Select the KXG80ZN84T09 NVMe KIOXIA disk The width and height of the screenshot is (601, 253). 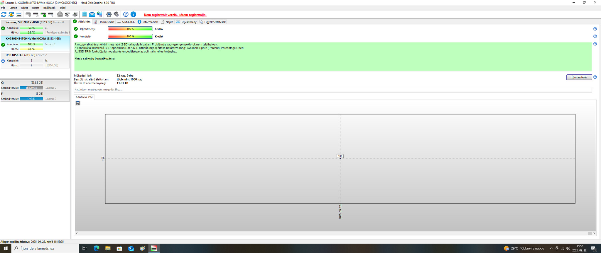coord(35,44)
